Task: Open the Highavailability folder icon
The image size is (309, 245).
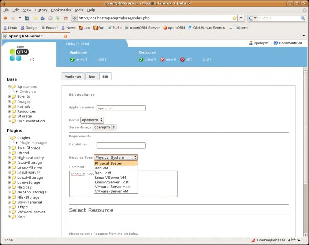Action: click(14, 158)
